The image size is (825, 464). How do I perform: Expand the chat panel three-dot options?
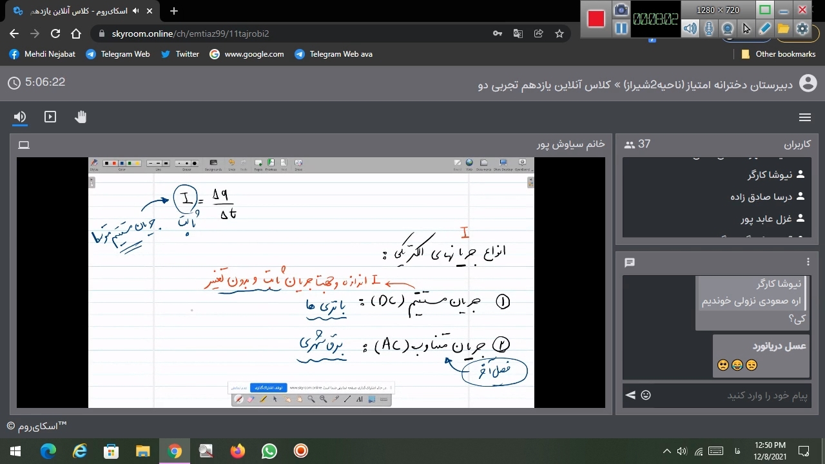pos(808,262)
